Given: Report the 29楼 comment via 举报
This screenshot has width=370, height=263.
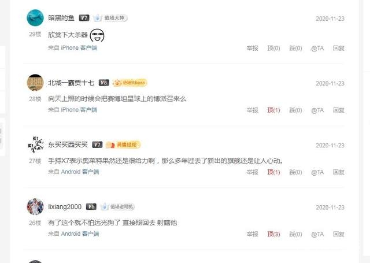Looking at the screenshot, I should 252,48.
